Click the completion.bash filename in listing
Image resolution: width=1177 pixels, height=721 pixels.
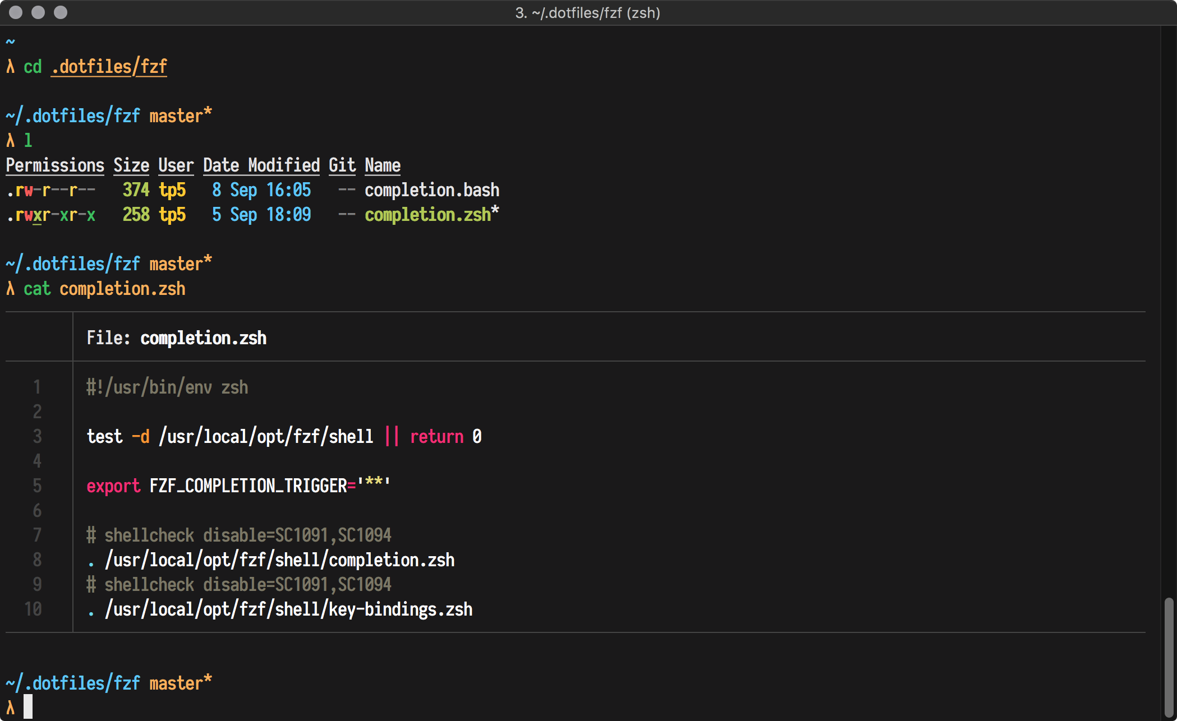[x=431, y=190]
